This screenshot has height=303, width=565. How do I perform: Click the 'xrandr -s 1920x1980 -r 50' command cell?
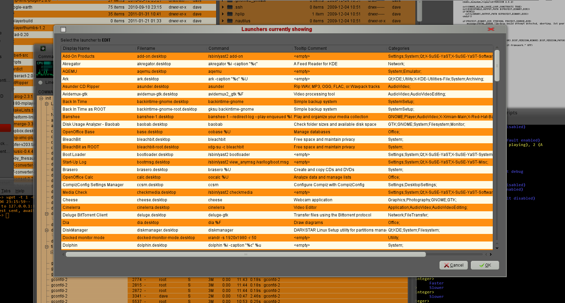[249, 238]
